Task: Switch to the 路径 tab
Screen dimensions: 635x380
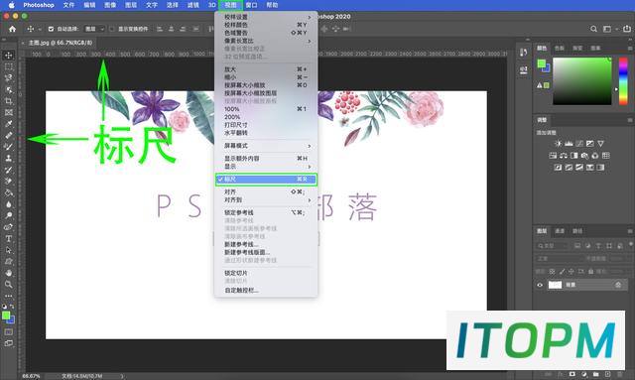Action: pyautogui.click(x=577, y=231)
